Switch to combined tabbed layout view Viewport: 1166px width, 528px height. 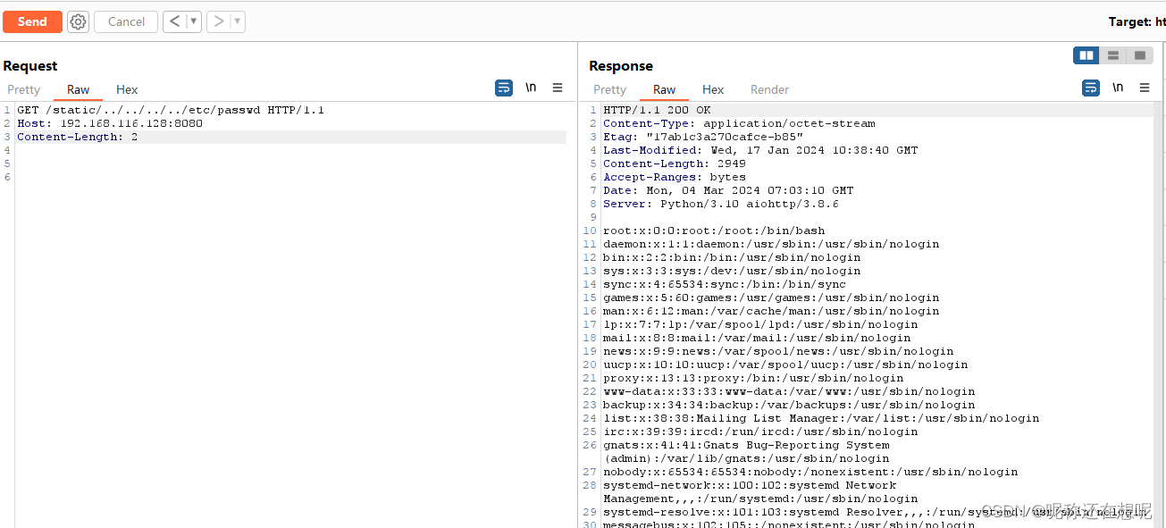point(1139,55)
